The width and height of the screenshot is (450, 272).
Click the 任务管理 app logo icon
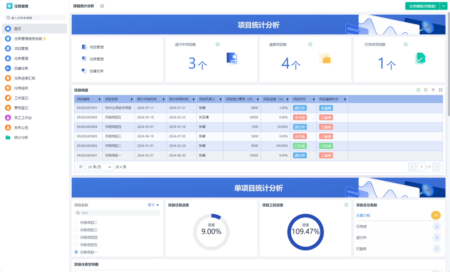(x=9, y=6)
